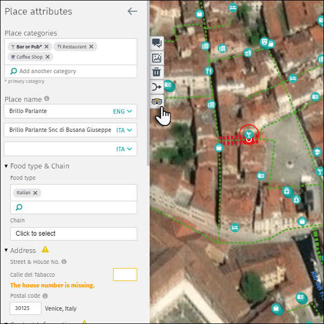
Task: Remove the Italian food type tag
Action: coord(36,193)
